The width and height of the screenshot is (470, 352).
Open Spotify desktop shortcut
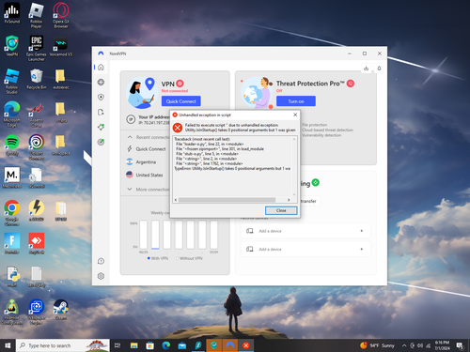click(x=12, y=145)
